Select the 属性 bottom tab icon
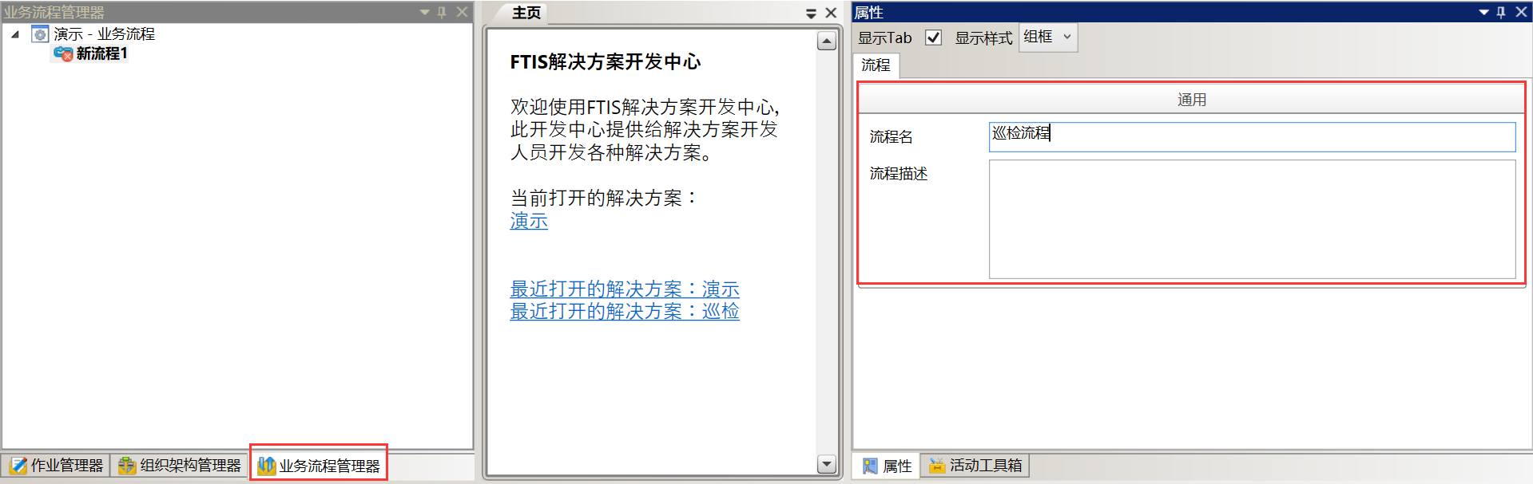 (x=870, y=466)
